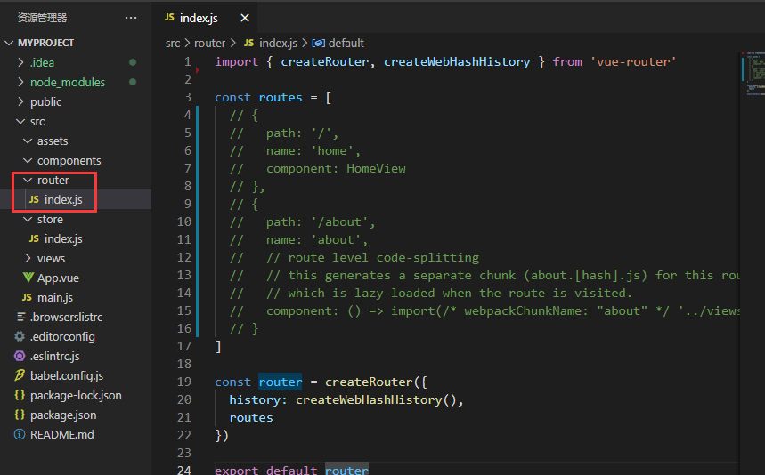The image size is (765, 475).
Task: Click the JS icon beside main.js
Action: (x=27, y=297)
